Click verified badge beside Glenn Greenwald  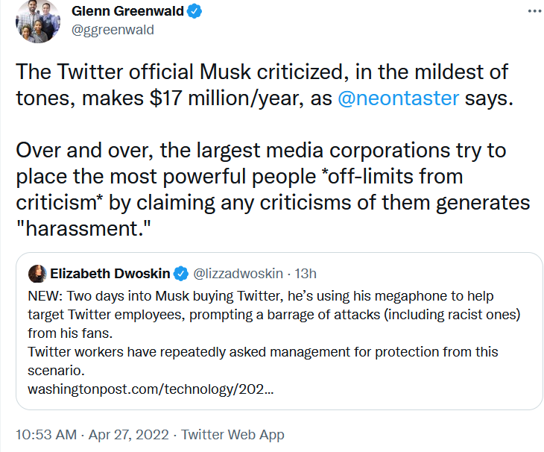[x=193, y=13]
